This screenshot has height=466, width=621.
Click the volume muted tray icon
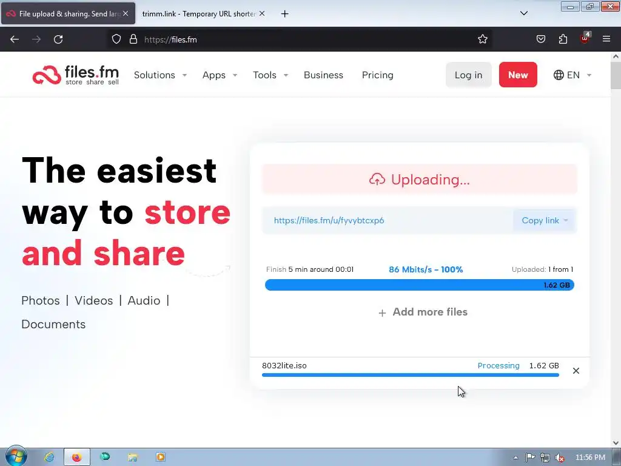(560, 458)
